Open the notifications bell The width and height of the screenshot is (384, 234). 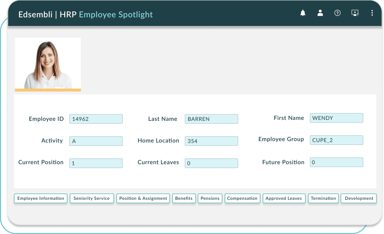(x=303, y=13)
